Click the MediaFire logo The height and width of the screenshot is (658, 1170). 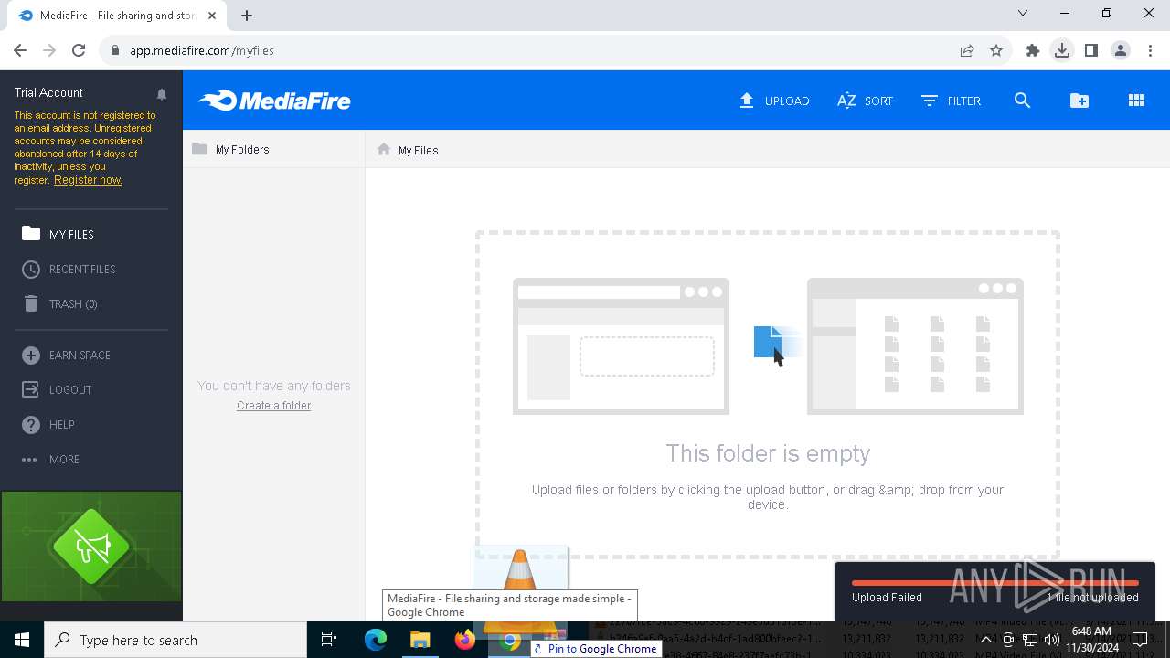[x=274, y=101]
